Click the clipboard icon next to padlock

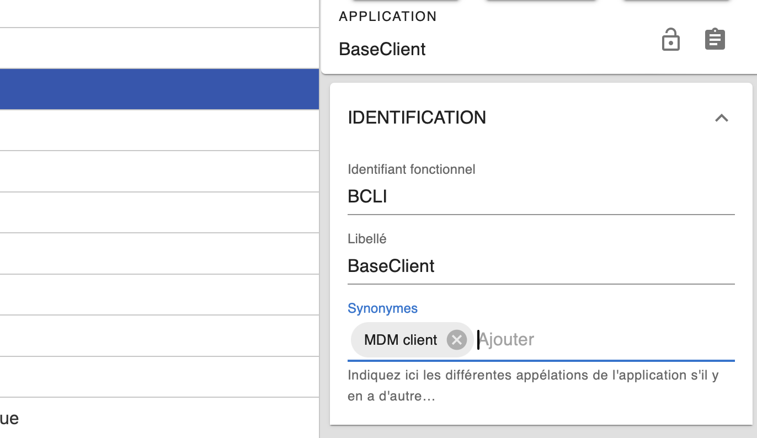coord(715,39)
